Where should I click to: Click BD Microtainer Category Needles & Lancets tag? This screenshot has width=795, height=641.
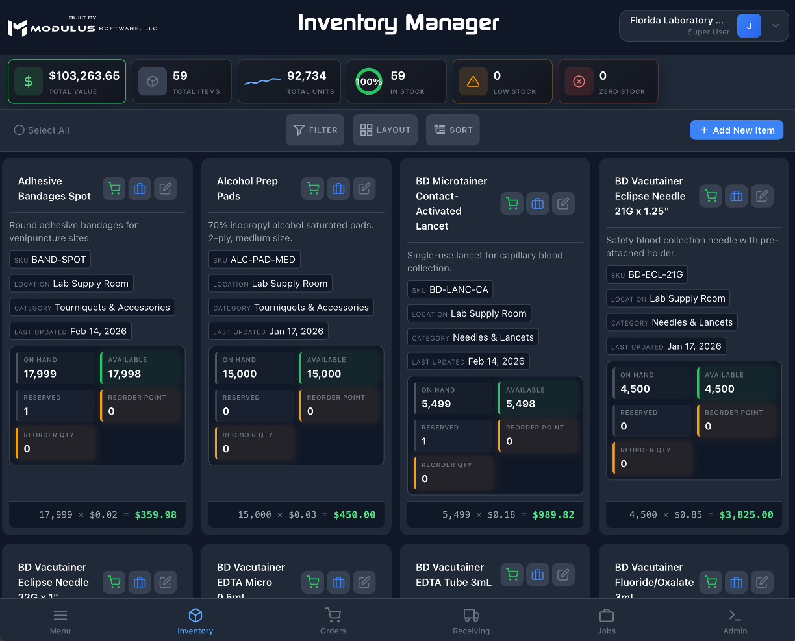click(x=473, y=337)
